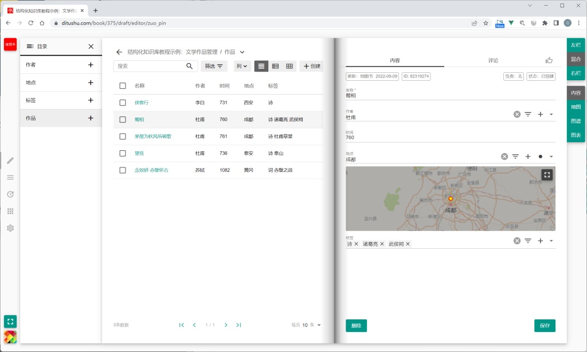Click the green 保存 save button

[x=545, y=326]
